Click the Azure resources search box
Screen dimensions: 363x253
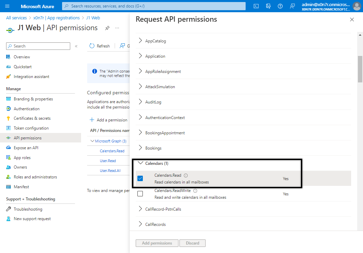(154, 6)
